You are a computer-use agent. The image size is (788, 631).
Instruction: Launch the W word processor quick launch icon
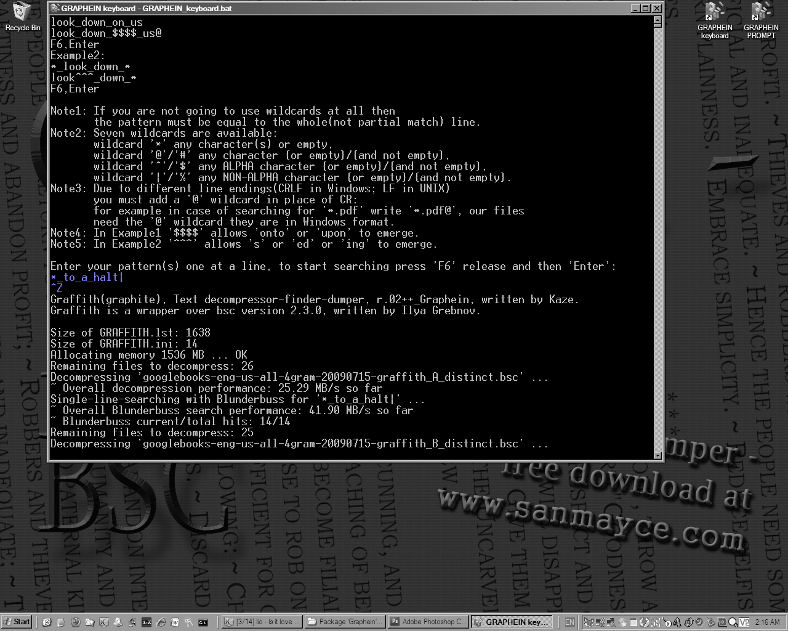174,622
